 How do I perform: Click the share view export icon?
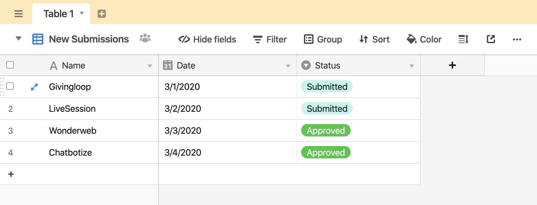point(491,39)
